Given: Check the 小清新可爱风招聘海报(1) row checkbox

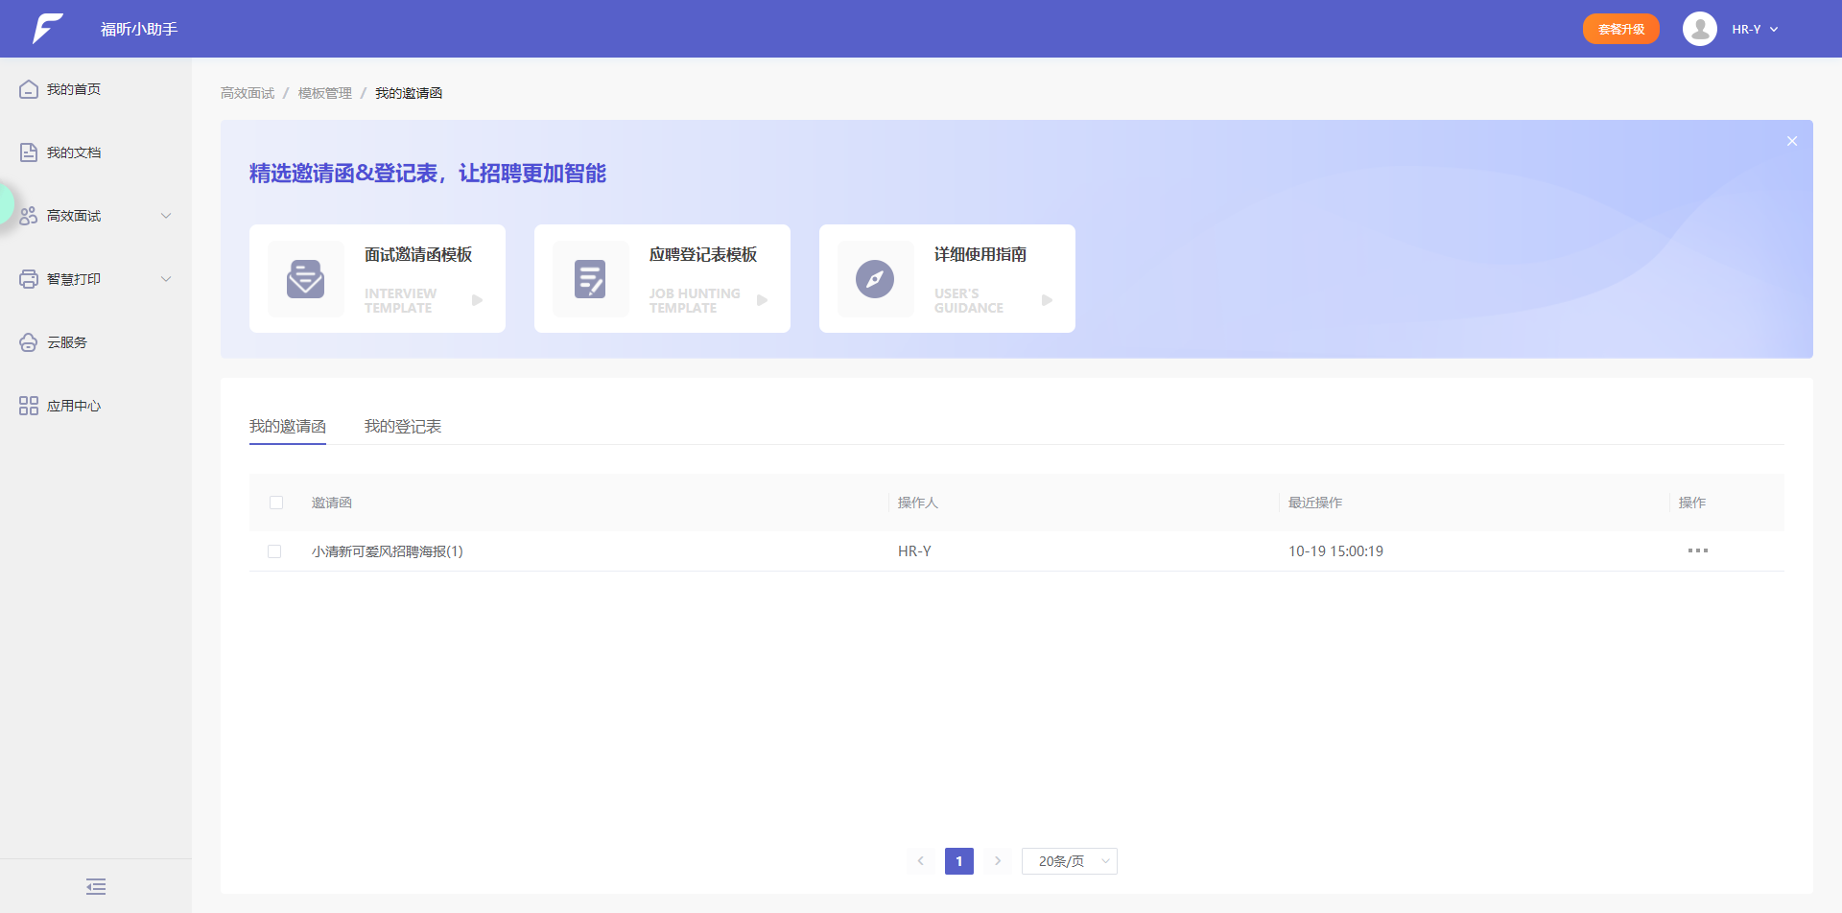Looking at the screenshot, I should [276, 551].
